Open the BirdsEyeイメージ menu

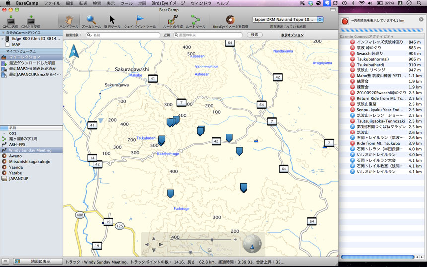point(168,3)
